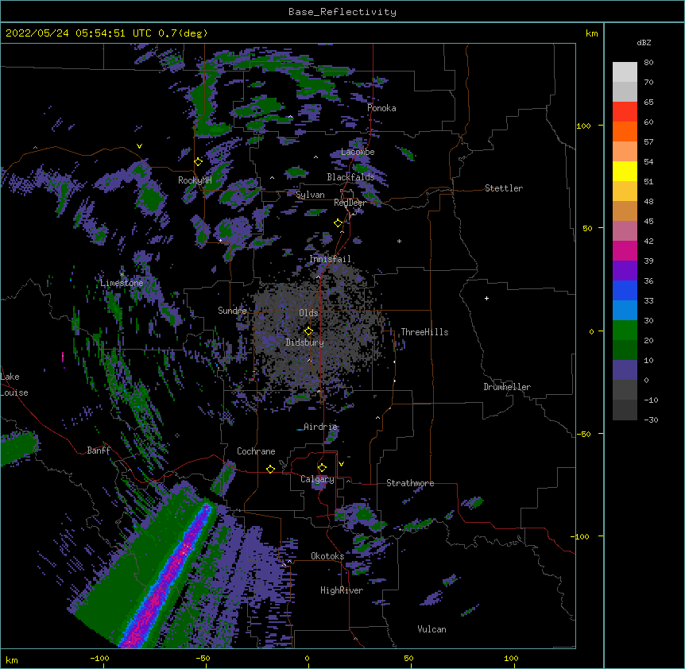Click the Drumheller label
This screenshot has width=685, height=669.
coord(507,387)
